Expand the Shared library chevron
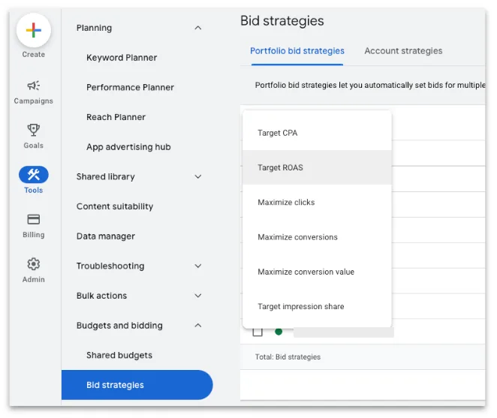497x418 pixels. [x=198, y=176]
